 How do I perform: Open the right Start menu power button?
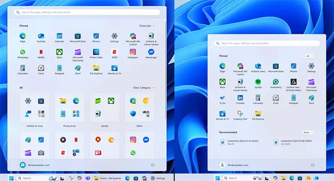click(313, 165)
